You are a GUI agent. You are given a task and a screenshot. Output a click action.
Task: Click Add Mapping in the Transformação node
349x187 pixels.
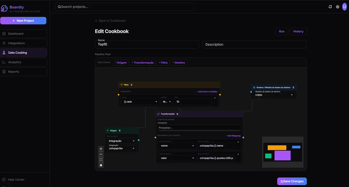233,136
